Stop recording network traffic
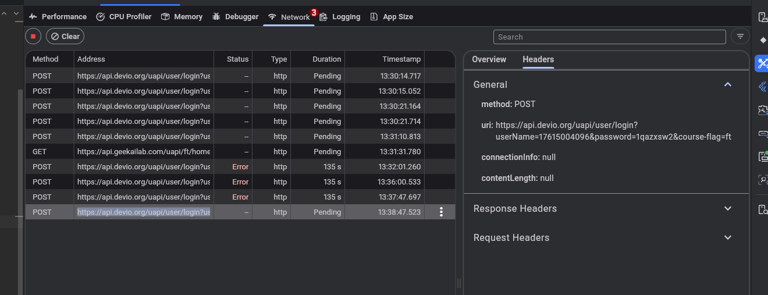The height and width of the screenshot is (295, 768). click(33, 36)
